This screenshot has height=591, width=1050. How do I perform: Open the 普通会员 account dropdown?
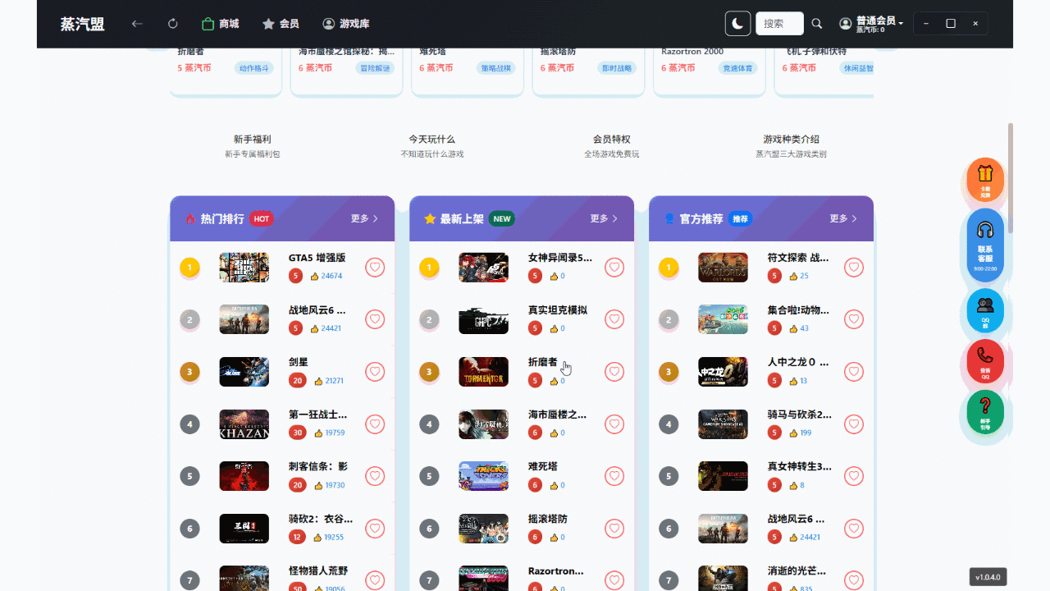[x=871, y=24]
